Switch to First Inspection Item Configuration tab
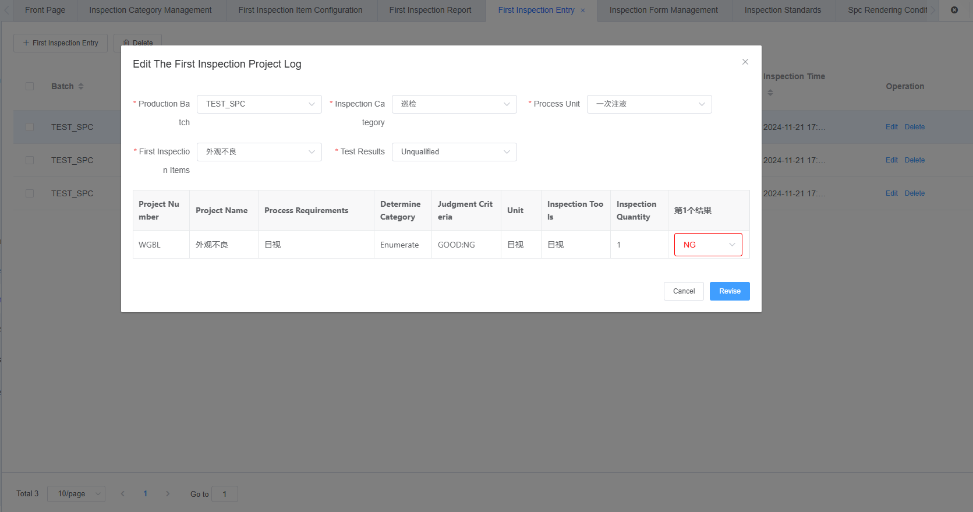Screen dimensions: 973x512 click(x=300, y=10)
